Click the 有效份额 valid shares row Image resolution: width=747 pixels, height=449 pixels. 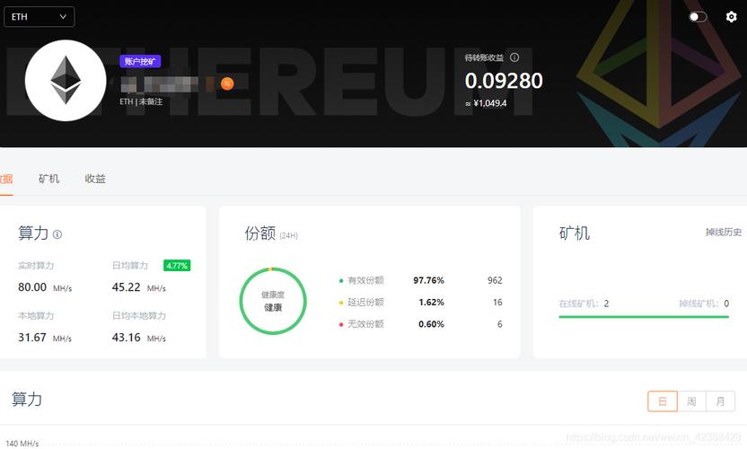click(x=421, y=280)
